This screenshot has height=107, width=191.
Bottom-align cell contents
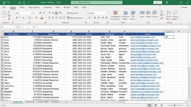pyautogui.click(x=56, y=13)
